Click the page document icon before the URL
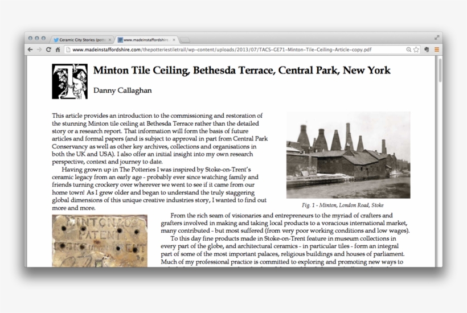 click(68, 50)
